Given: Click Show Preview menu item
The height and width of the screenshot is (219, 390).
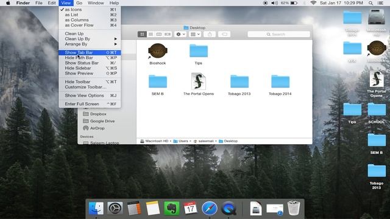Looking at the screenshot, I should point(90,73).
